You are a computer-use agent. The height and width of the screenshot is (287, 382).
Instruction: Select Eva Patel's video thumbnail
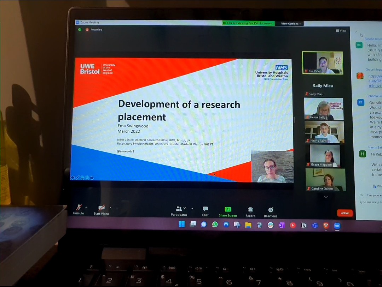click(322, 63)
